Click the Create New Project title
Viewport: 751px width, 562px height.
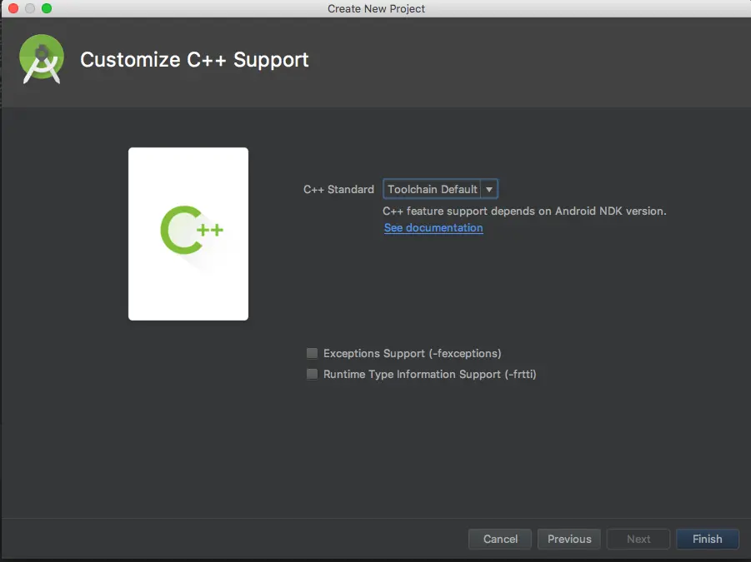376,8
